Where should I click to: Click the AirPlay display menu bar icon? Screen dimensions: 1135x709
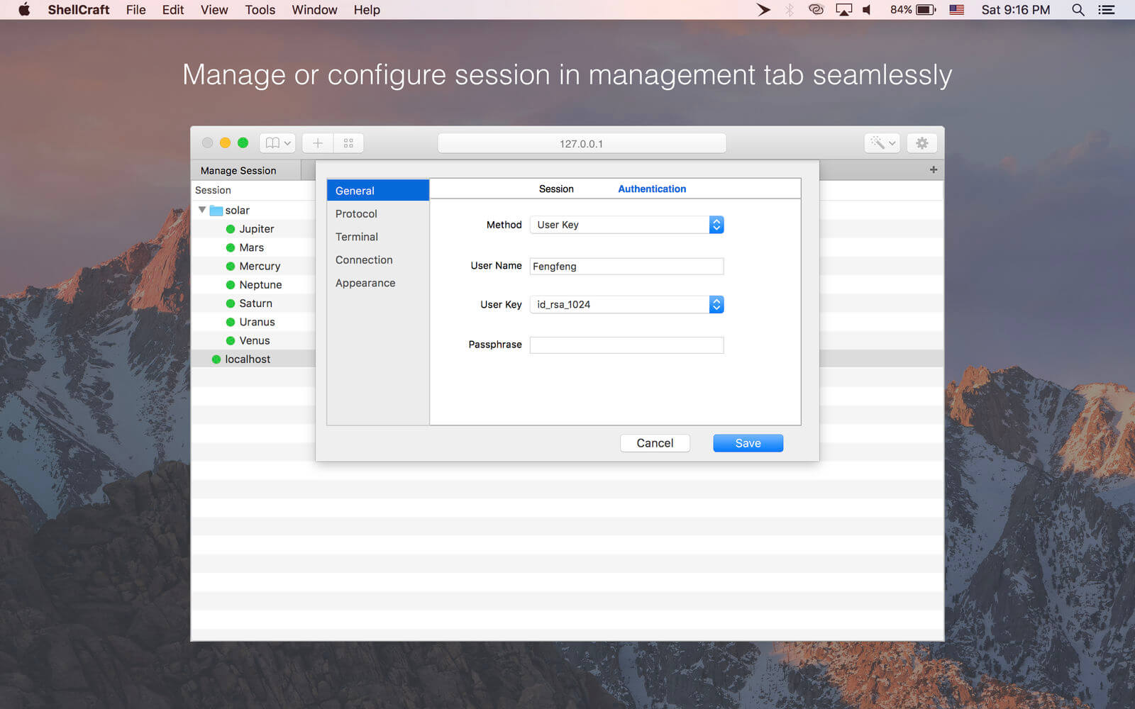[843, 10]
